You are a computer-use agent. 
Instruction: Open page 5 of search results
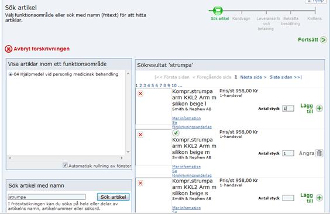tap(153, 85)
